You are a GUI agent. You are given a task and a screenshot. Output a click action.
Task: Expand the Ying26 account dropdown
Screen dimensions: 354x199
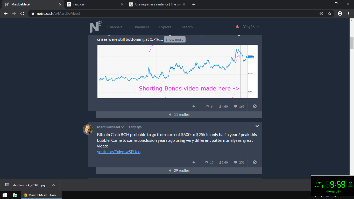pos(251,27)
